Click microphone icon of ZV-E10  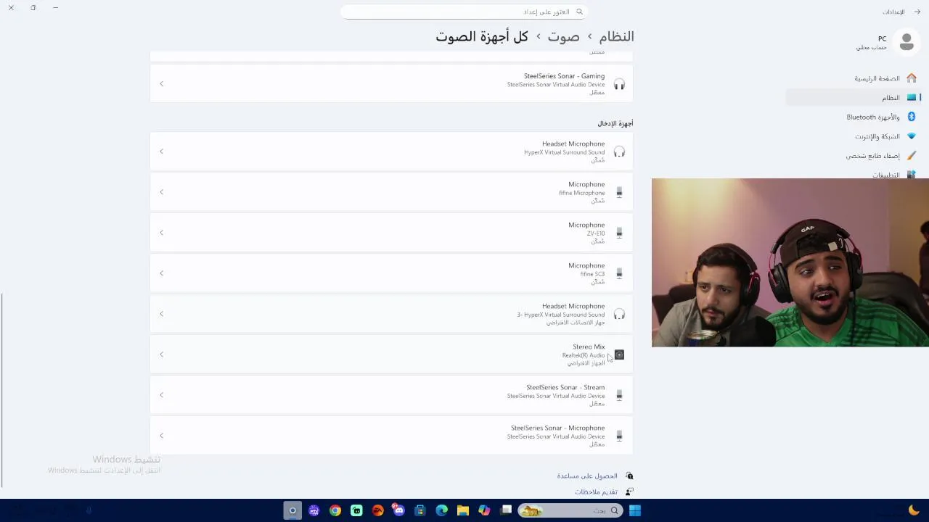[x=619, y=233]
